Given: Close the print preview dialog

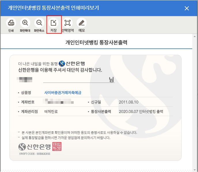Looking at the screenshot, I should click(187, 8).
